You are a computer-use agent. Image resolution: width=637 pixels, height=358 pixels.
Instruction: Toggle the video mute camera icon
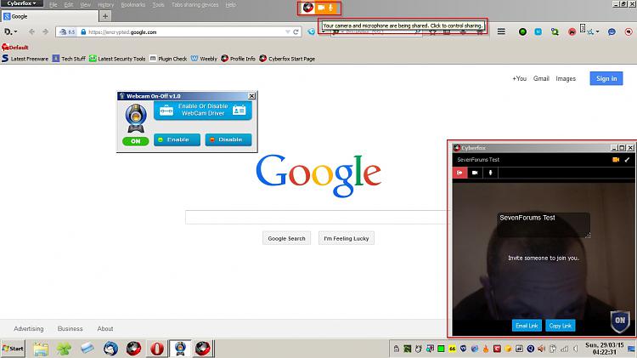[475, 173]
